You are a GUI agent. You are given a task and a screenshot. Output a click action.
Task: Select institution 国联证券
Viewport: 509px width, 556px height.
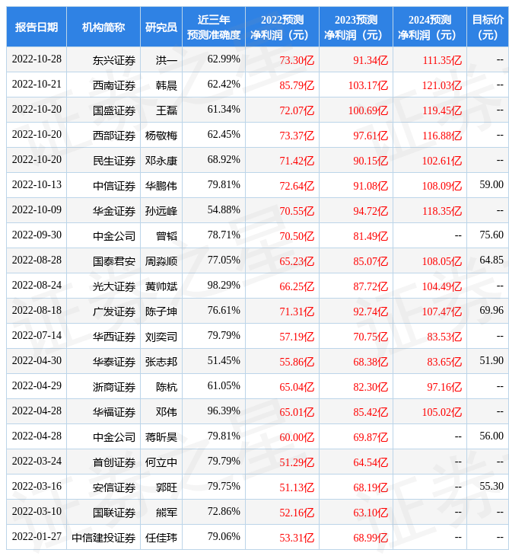click(x=114, y=513)
